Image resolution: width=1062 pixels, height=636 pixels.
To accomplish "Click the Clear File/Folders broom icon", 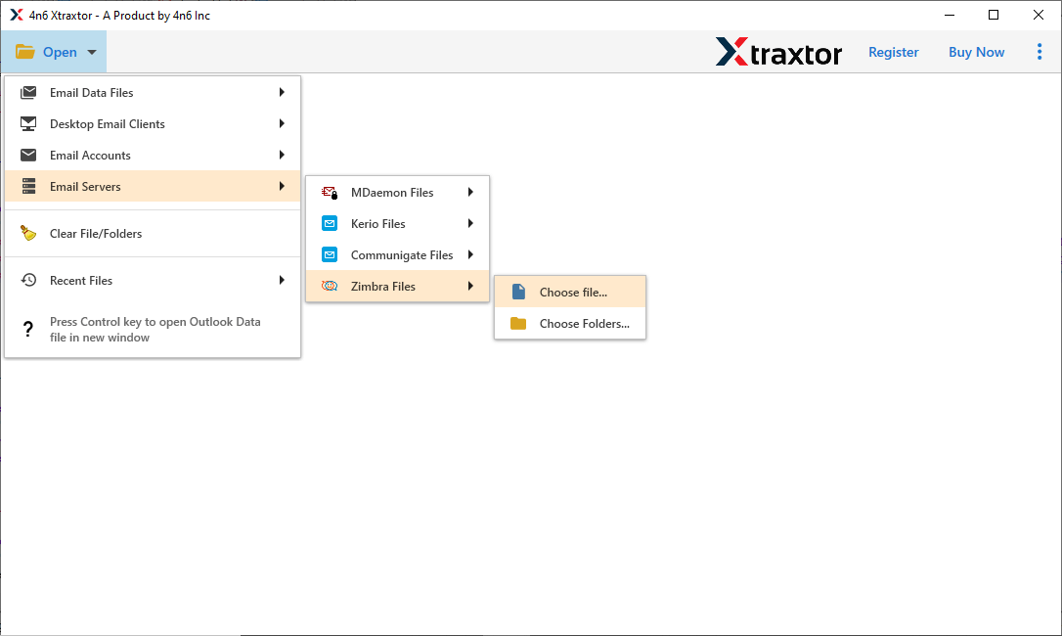I will (x=28, y=233).
